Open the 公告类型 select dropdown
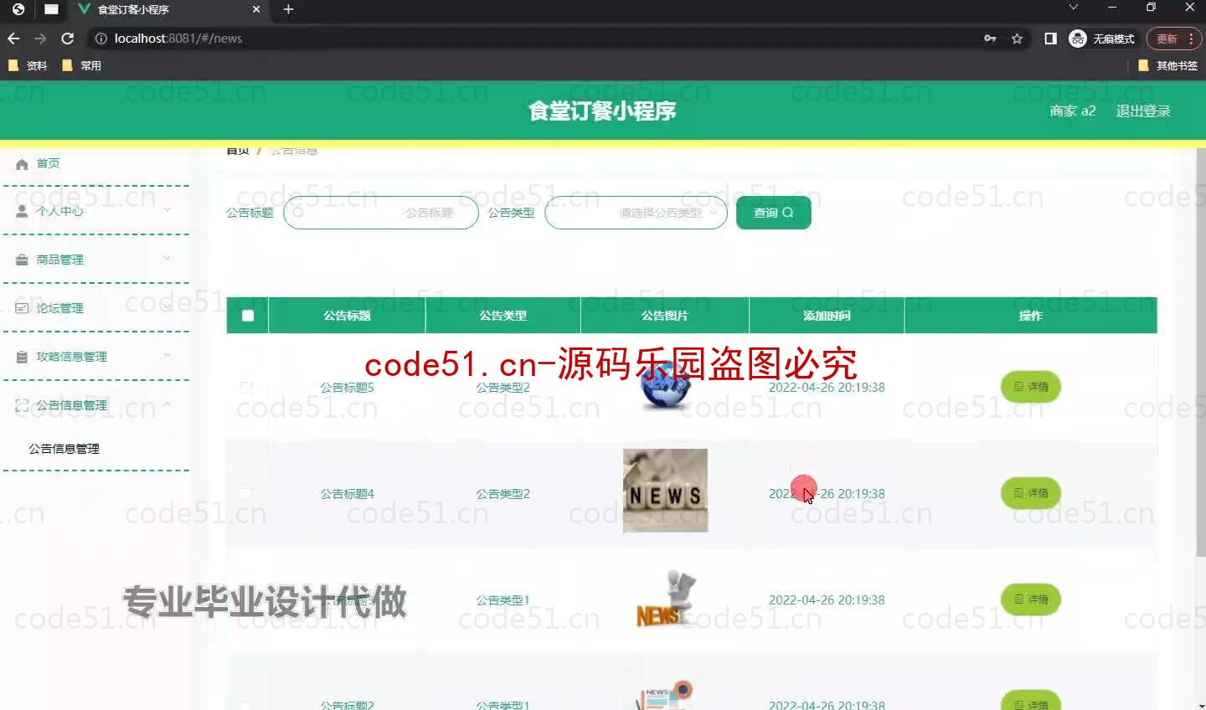The width and height of the screenshot is (1206, 710). [x=636, y=213]
